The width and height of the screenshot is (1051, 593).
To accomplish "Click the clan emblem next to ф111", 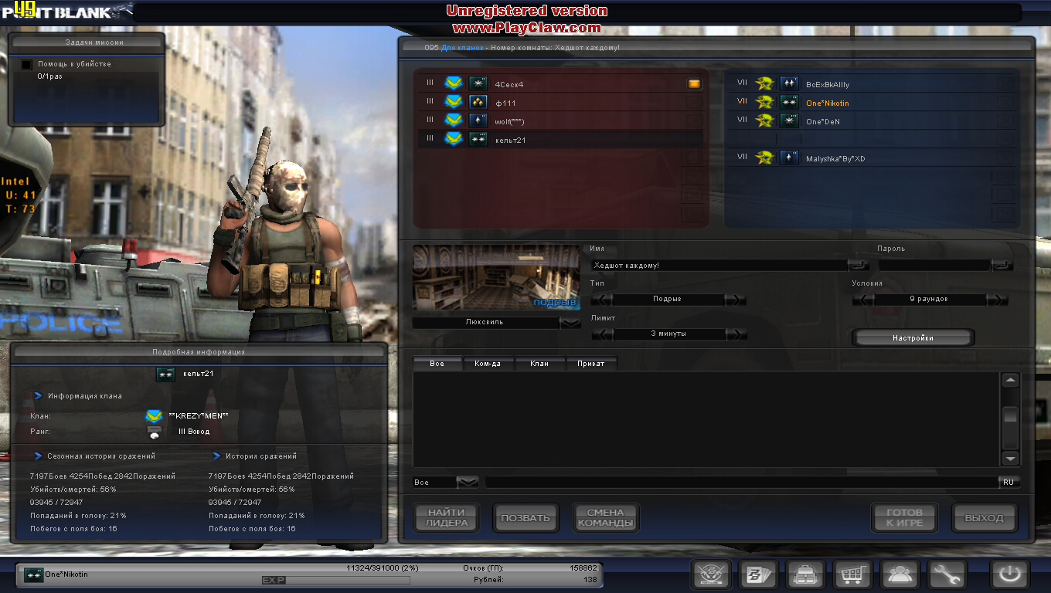I will pyautogui.click(x=454, y=102).
